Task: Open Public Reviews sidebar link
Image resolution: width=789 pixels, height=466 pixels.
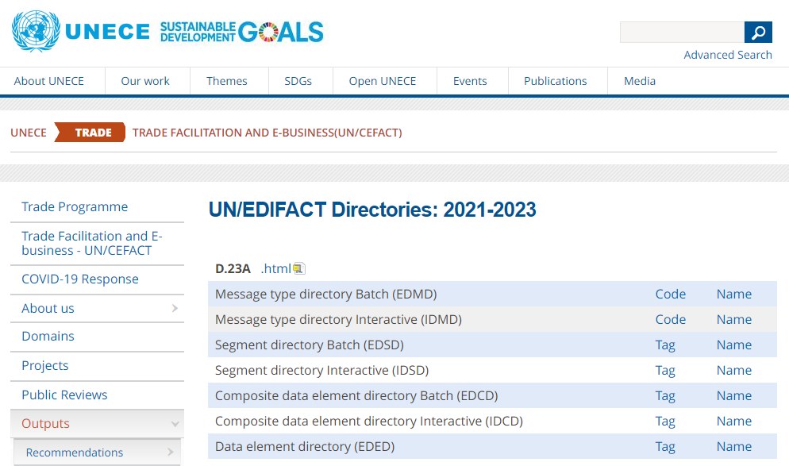Action: [x=64, y=395]
